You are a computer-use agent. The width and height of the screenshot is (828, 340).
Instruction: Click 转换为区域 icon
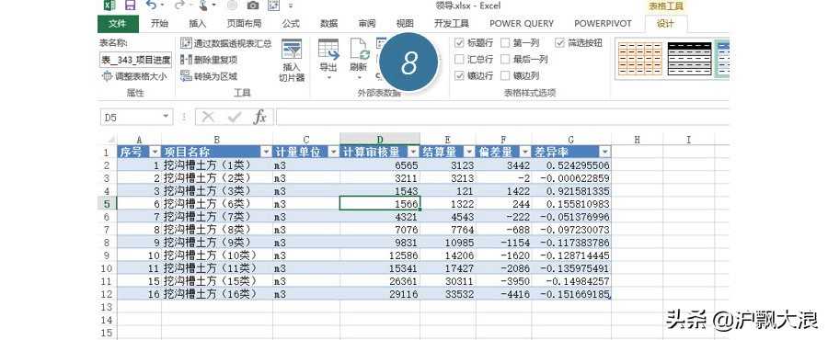[186, 76]
